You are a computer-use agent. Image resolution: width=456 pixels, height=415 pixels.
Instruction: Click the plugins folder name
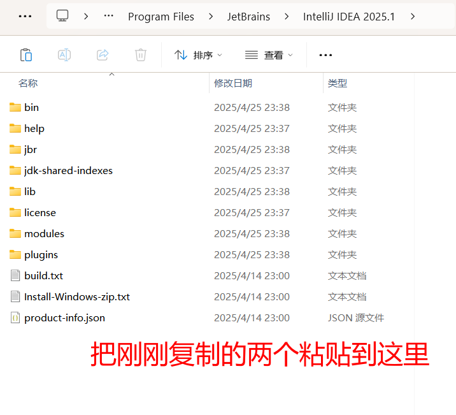pos(41,255)
